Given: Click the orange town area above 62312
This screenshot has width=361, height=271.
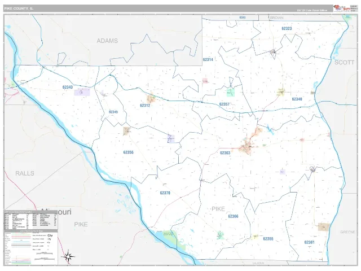Looking at the screenshot, I should (151, 99).
